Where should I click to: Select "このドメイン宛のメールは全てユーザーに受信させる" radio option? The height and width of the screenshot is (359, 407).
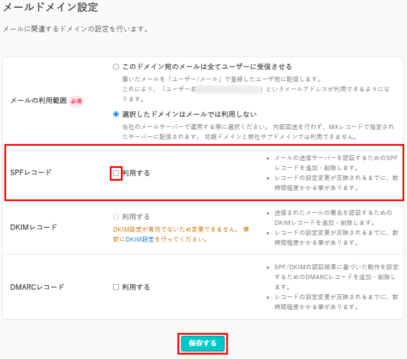[x=116, y=66]
